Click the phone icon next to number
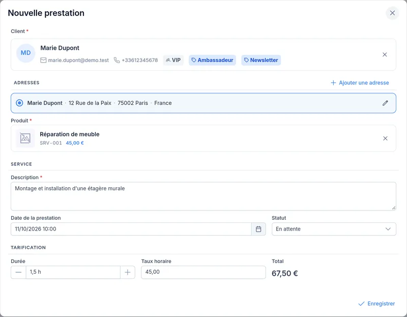 [117, 60]
